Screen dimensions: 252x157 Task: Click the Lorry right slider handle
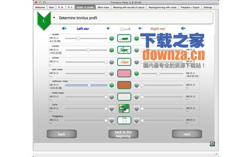(x=142, y=109)
